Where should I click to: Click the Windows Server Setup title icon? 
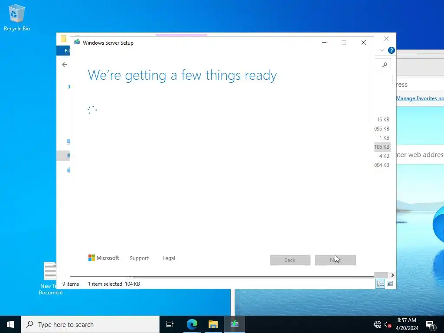coord(77,42)
